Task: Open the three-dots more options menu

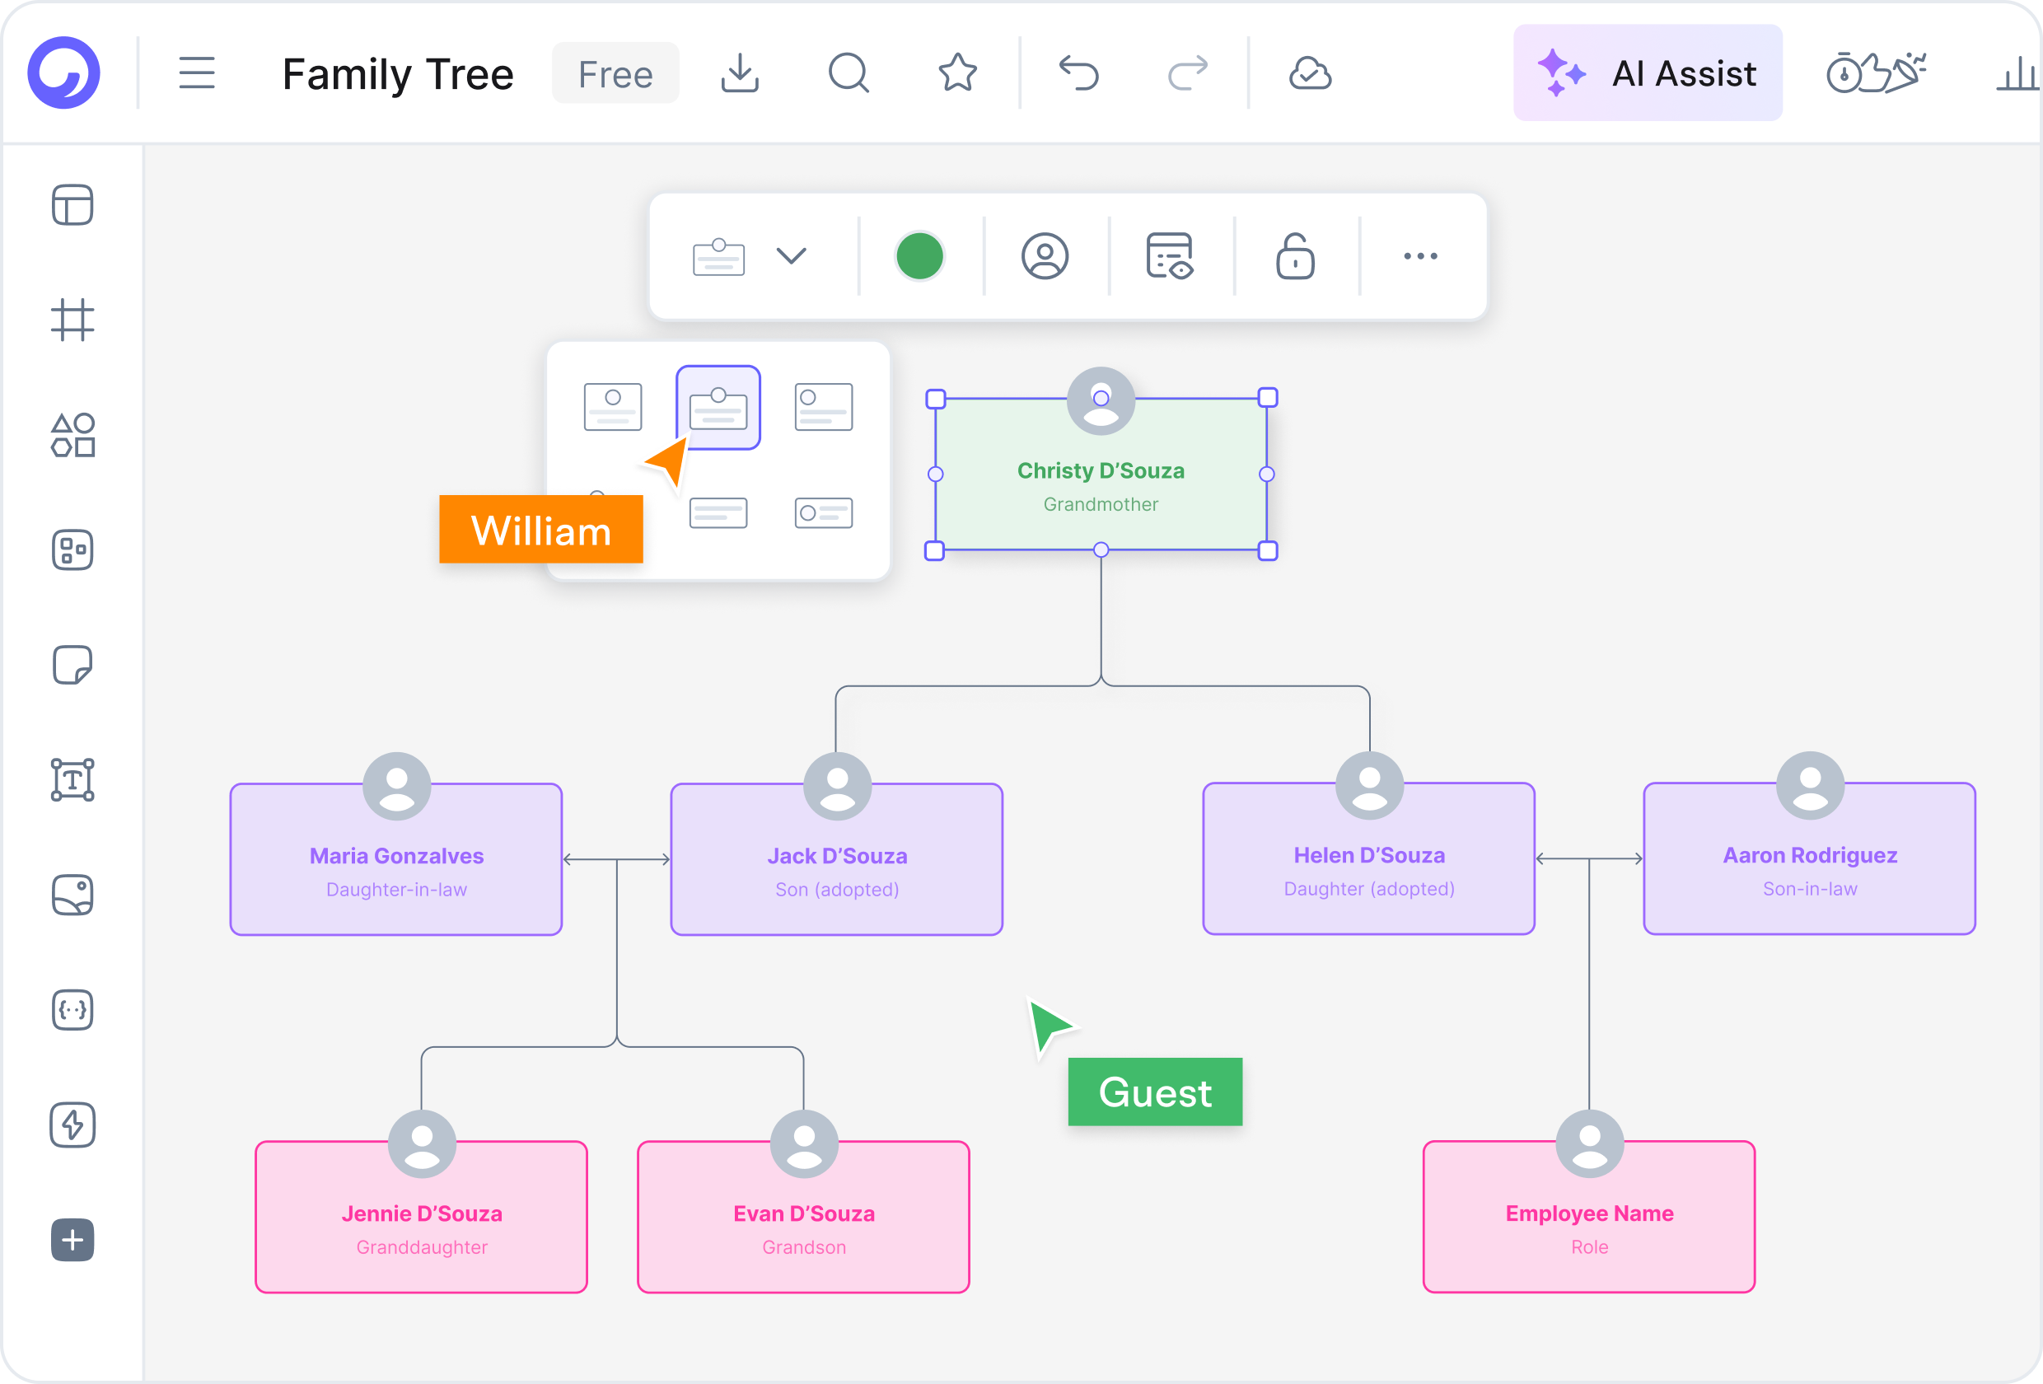Action: (x=1420, y=256)
